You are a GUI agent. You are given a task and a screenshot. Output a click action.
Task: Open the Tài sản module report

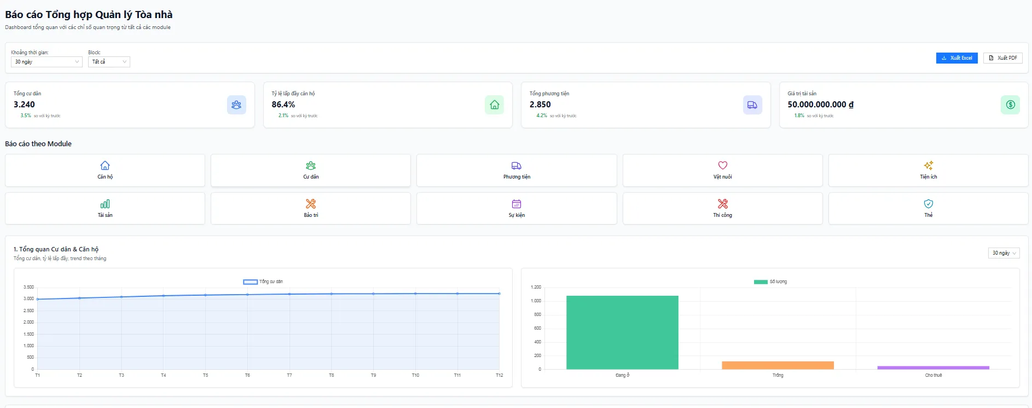(105, 209)
